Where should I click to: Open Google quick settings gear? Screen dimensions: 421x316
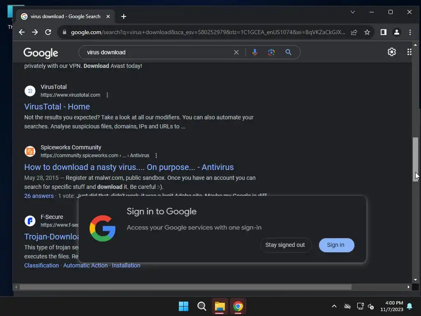tap(392, 52)
